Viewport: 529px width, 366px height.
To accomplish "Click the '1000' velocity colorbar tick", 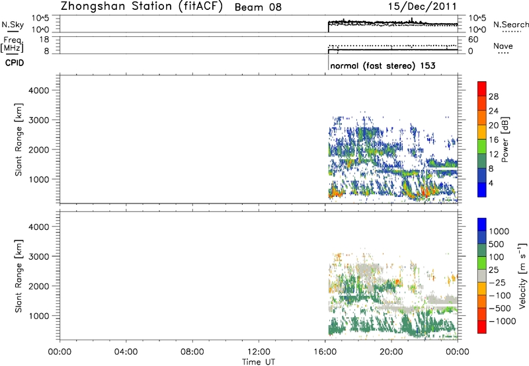I will pyautogui.click(x=499, y=231).
